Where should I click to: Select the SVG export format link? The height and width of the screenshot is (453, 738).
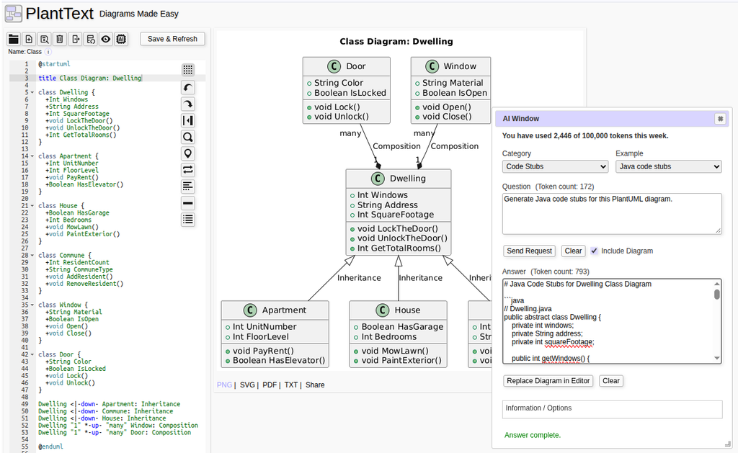[247, 385]
